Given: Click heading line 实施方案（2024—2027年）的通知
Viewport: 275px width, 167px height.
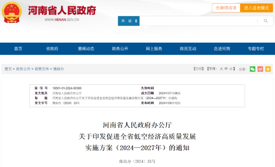Looking at the screenshot, I should tap(137, 148).
